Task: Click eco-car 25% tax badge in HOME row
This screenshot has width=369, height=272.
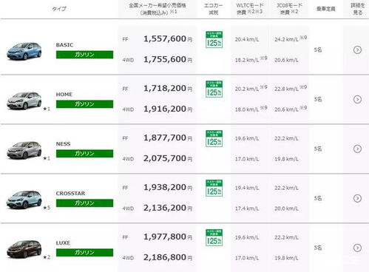Action: (214, 89)
